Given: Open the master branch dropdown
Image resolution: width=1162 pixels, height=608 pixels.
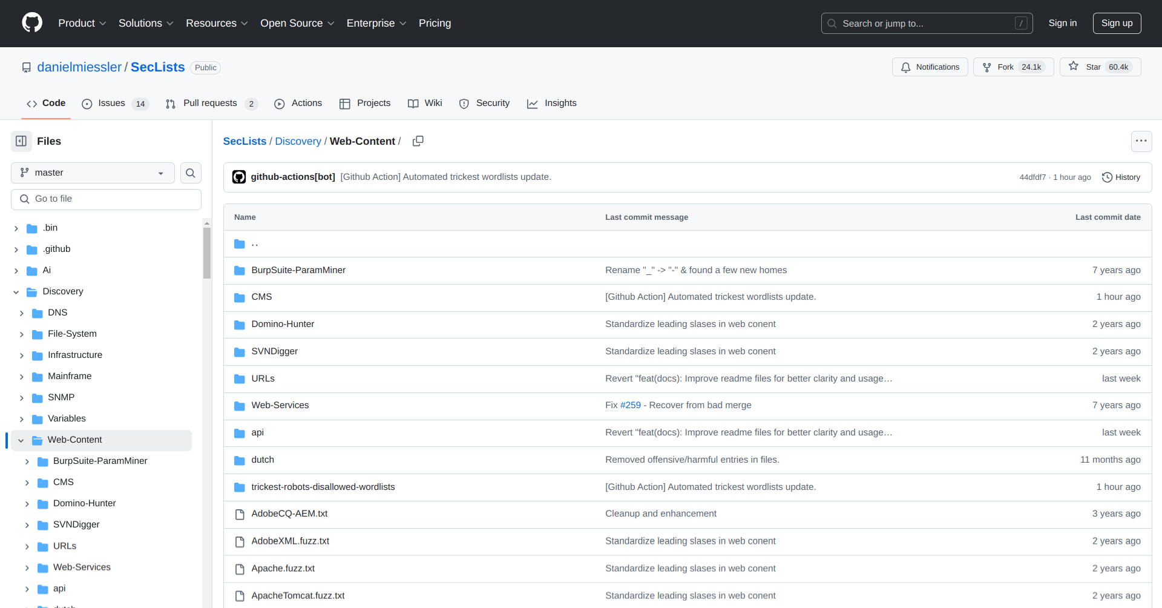Looking at the screenshot, I should (x=93, y=173).
